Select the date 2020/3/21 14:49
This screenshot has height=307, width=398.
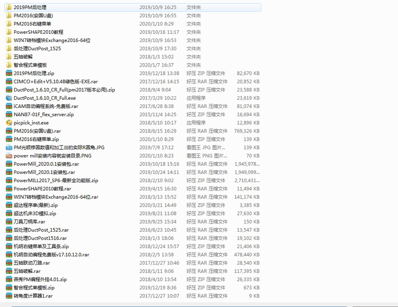158,205
